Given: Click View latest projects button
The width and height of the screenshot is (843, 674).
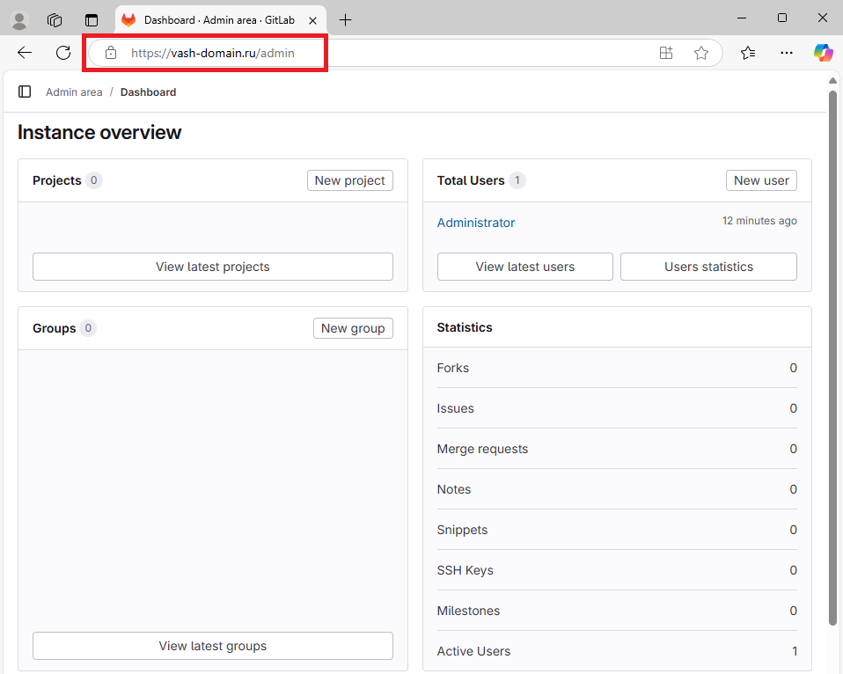Looking at the screenshot, I should click(x=213, y=267).
